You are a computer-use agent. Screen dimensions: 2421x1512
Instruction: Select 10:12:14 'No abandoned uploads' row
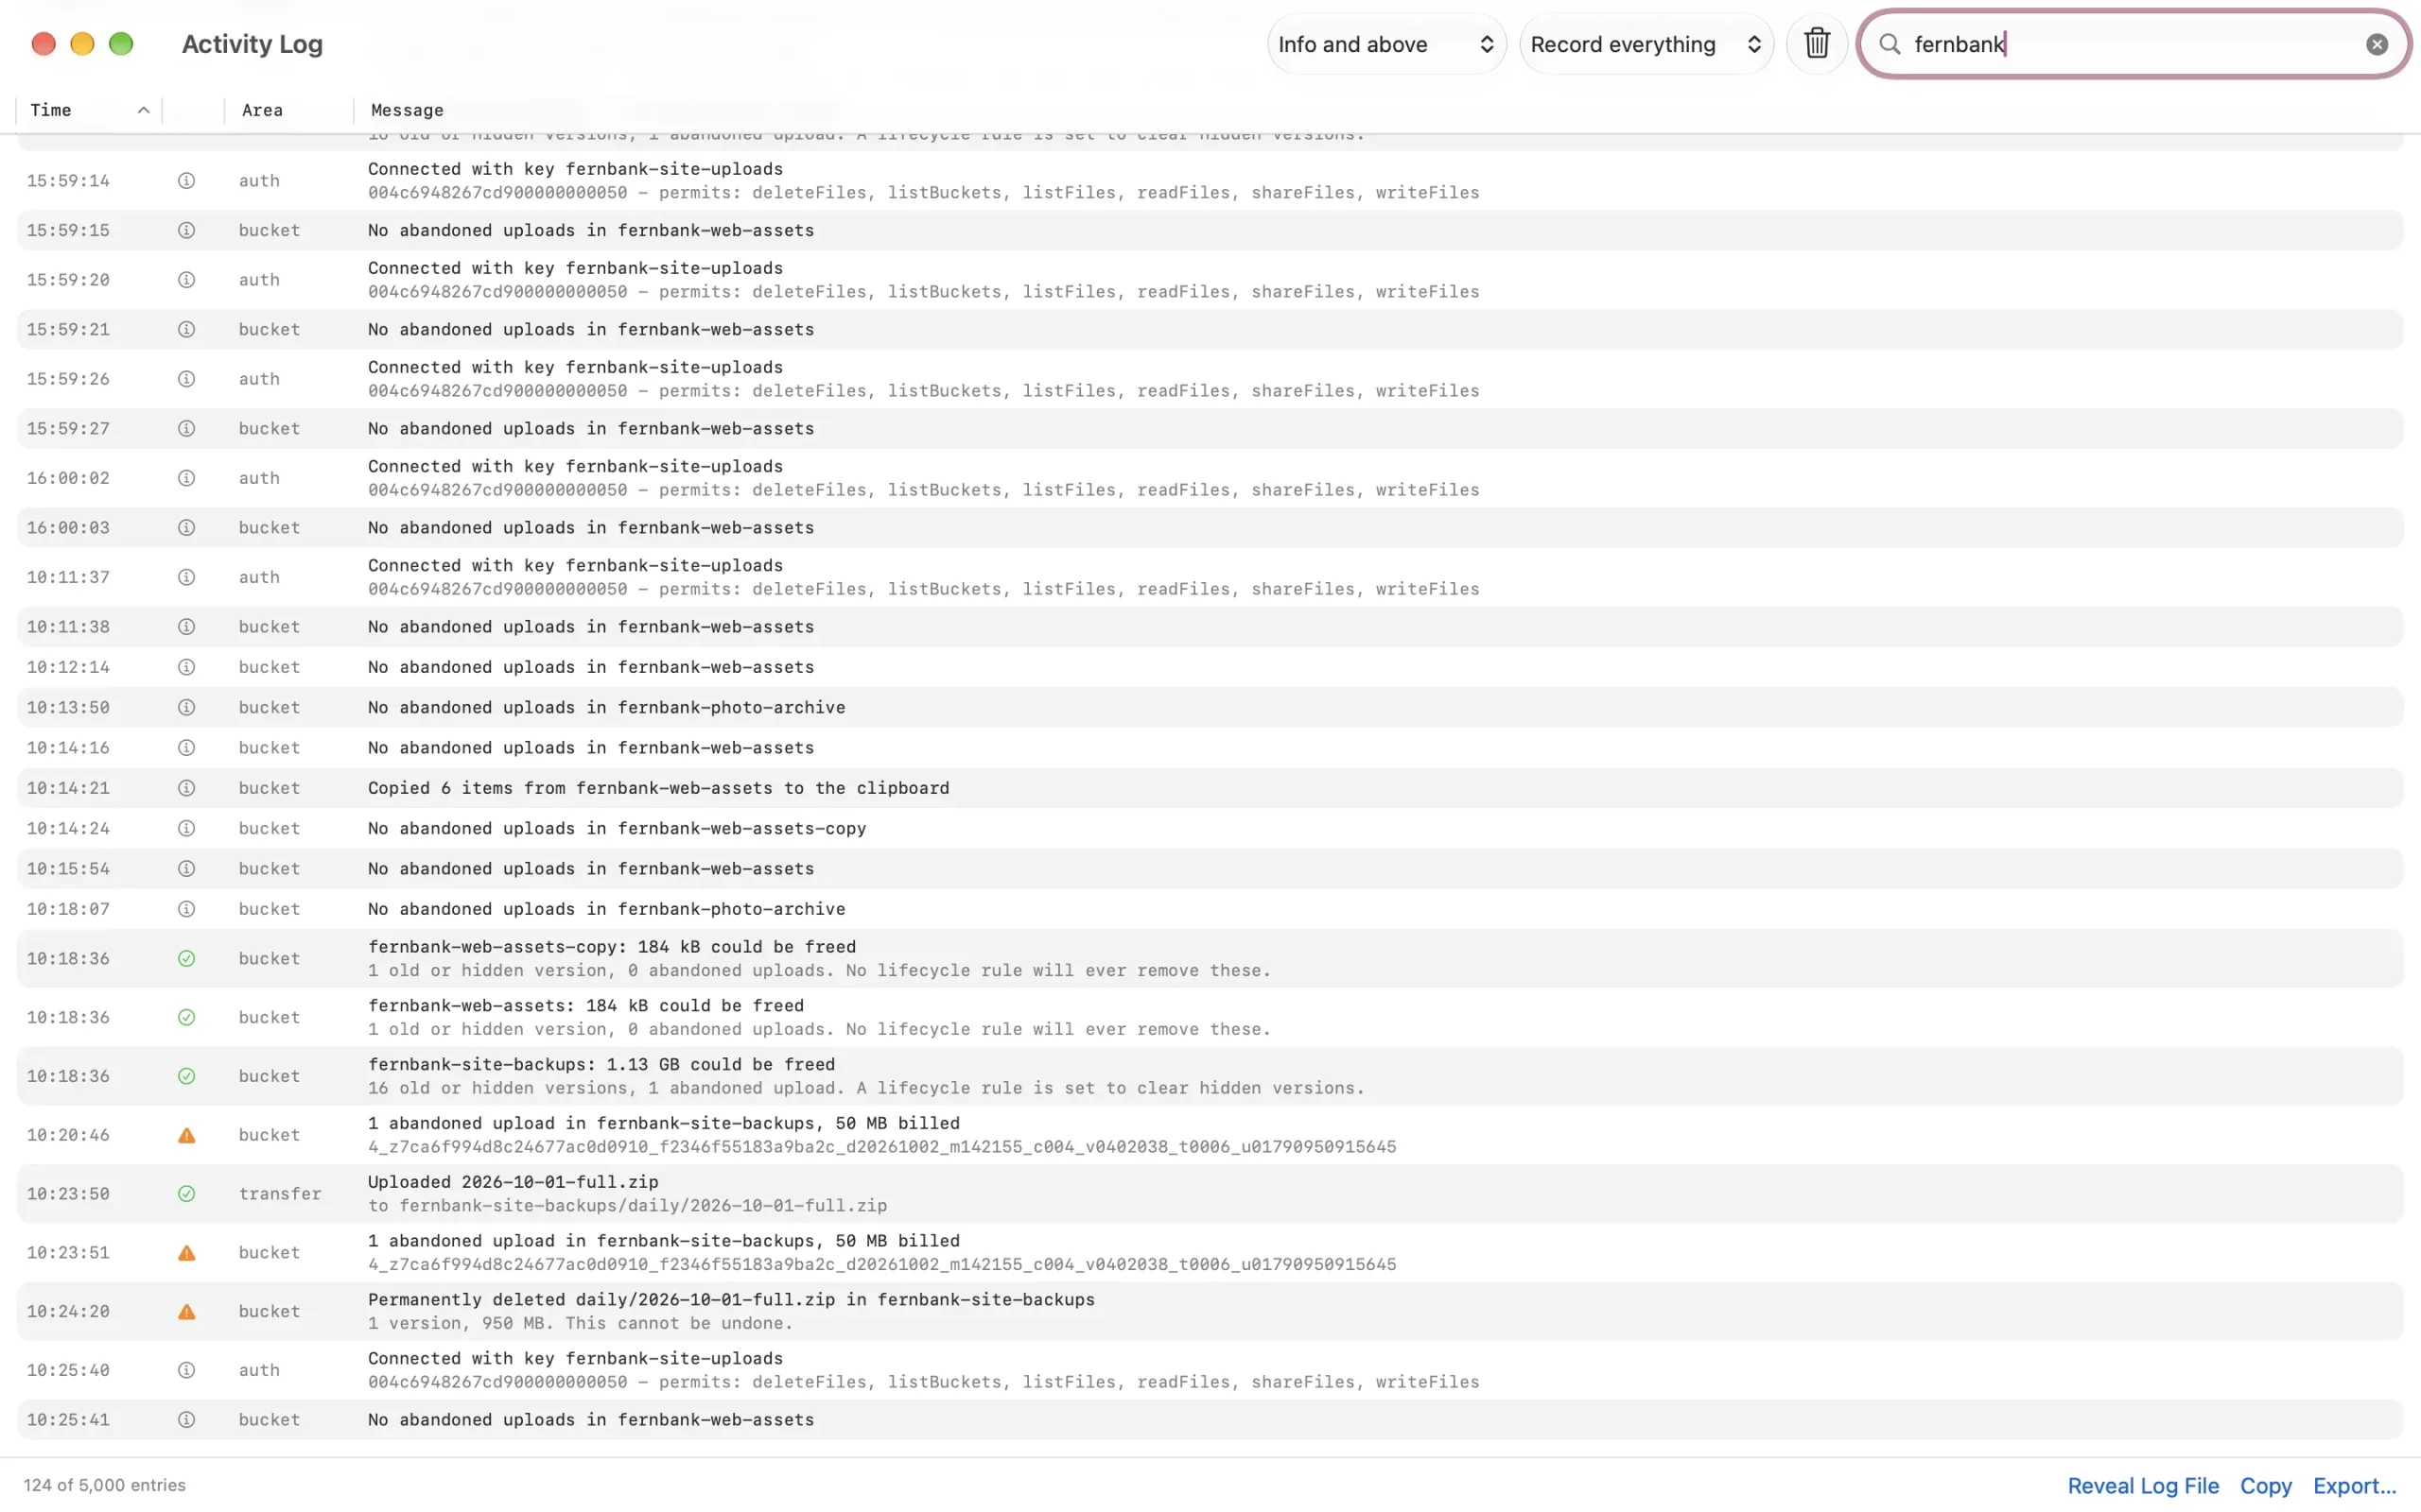(x=1210, y=667)
